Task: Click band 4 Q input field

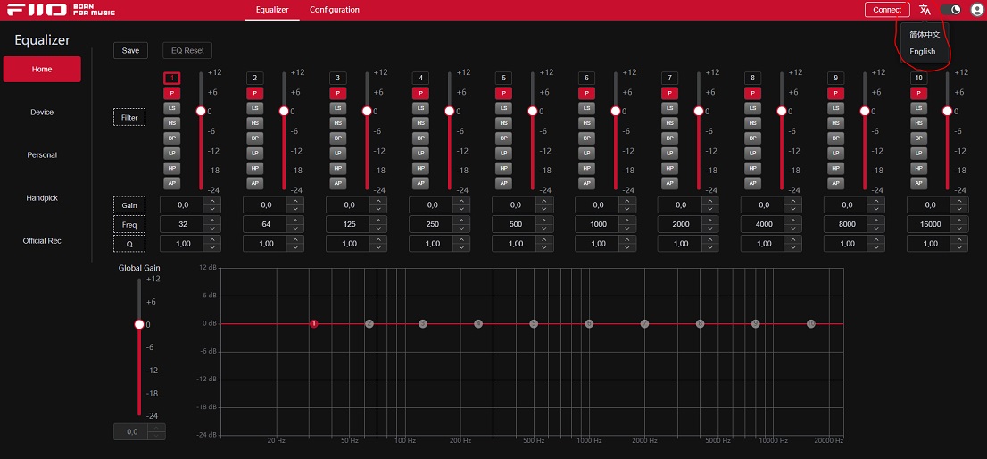Action: coord(432,244)
